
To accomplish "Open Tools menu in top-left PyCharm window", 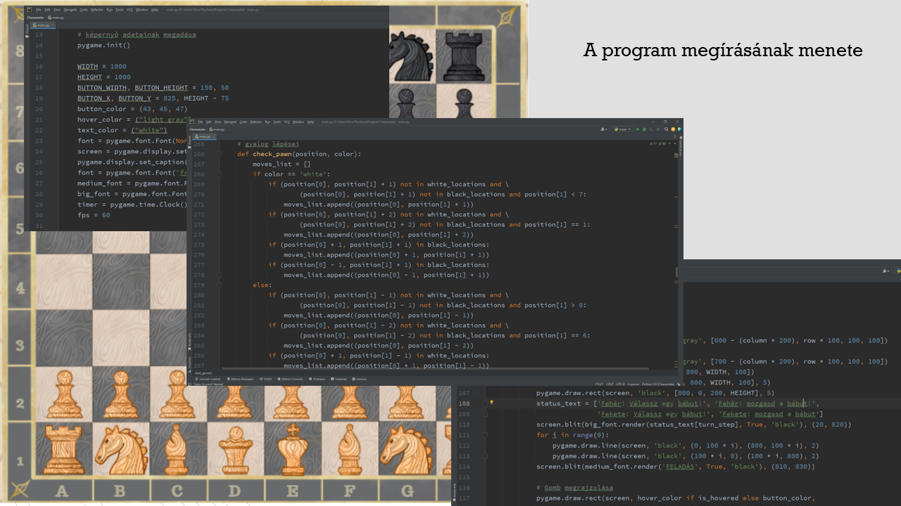I will (x=120, y=10).
